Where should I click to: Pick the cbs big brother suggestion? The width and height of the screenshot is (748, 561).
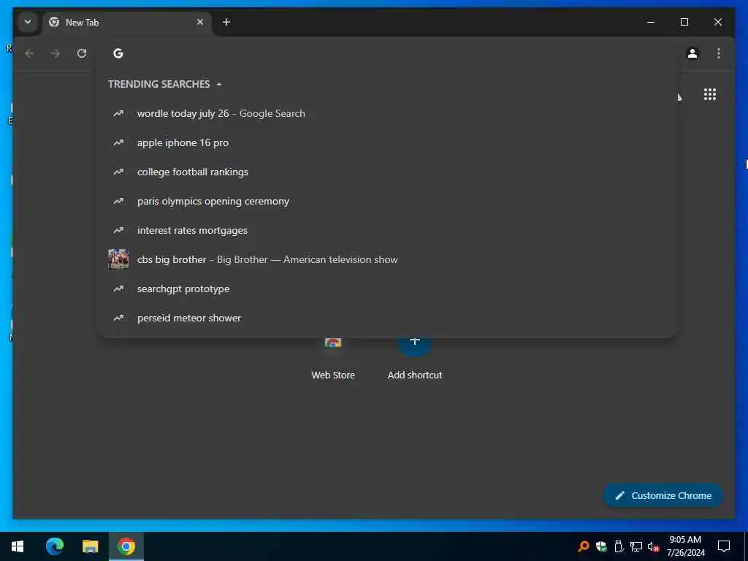pos(387,259)
